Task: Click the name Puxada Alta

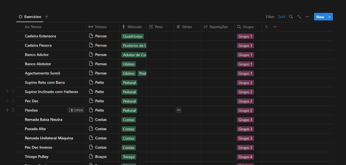Action: (x=35, y=129)
